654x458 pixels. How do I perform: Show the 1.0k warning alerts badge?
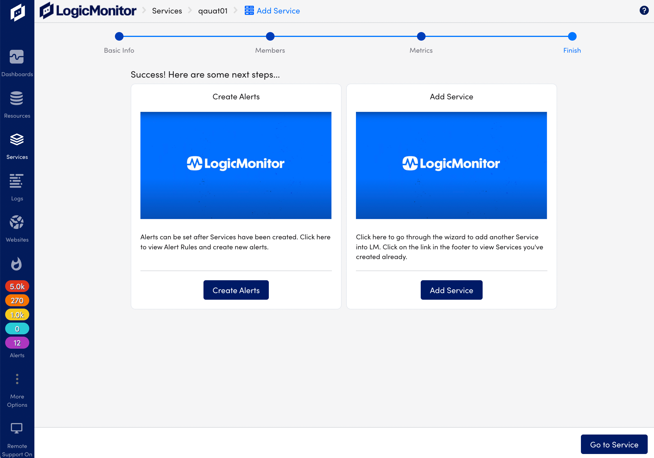pyautogui.click(x=17, y=315)
